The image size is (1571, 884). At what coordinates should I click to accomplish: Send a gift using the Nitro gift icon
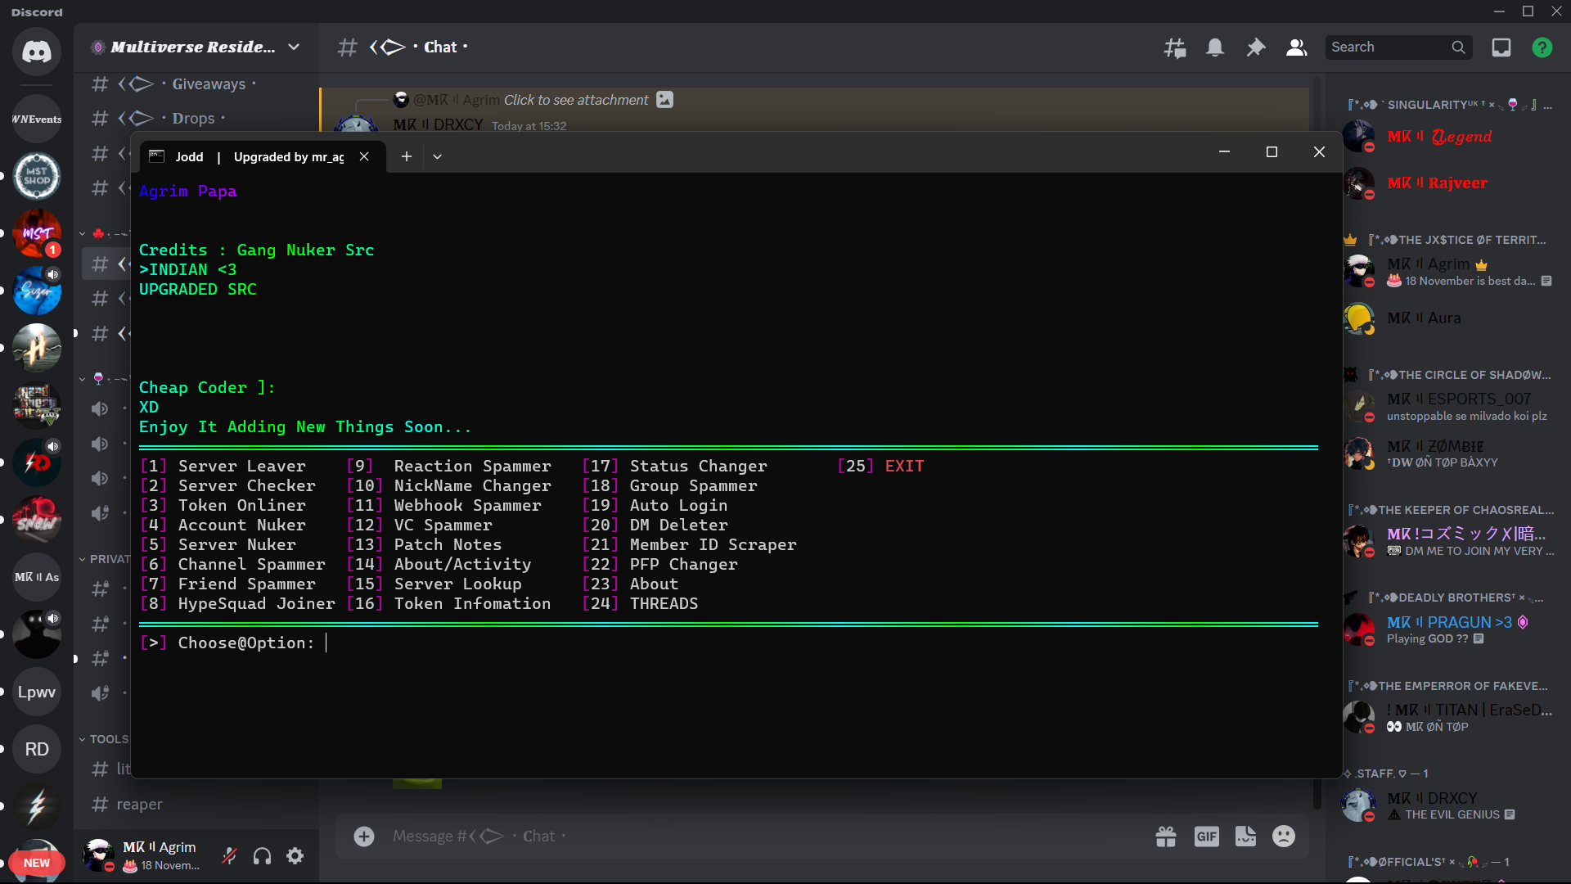click(1166, 836)
